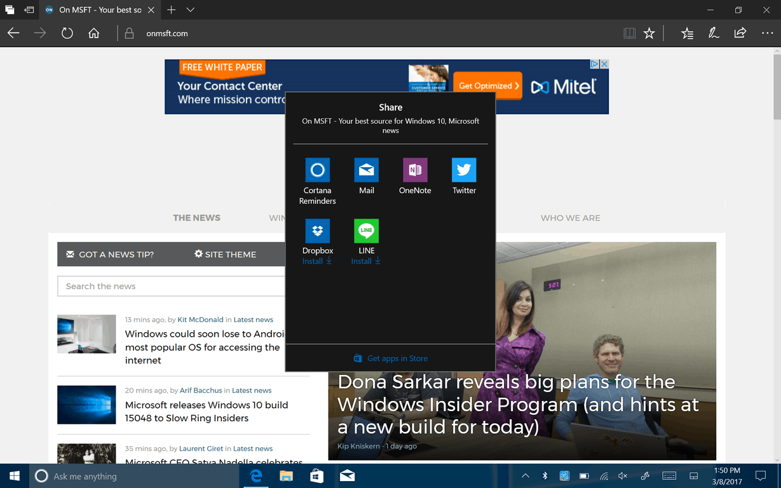Viewport: 781px width, 488px height.
Task: Select the LINE share target
Action: [366, 237]
